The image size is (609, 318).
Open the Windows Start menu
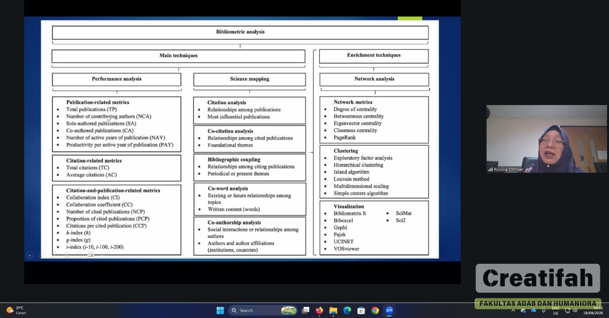click(220, 310)
